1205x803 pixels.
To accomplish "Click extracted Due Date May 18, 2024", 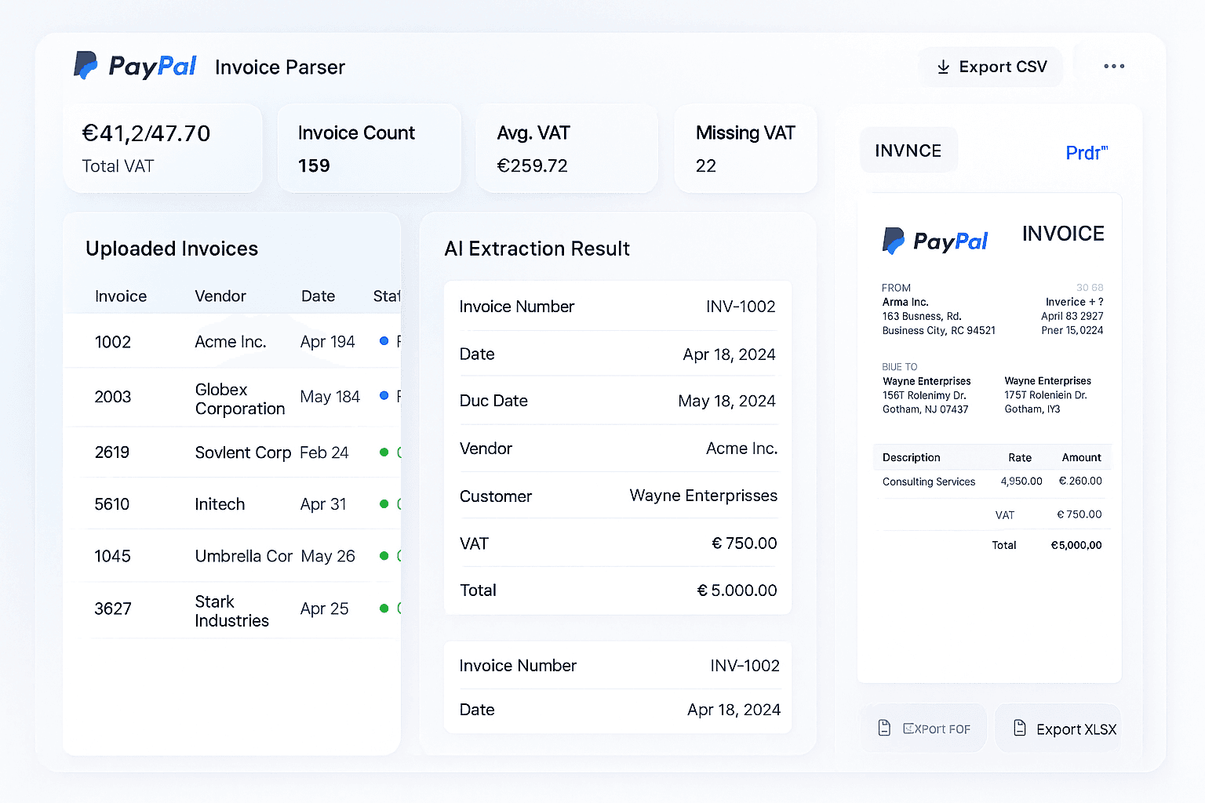I will pyautogui.click(x=726, y=401).
